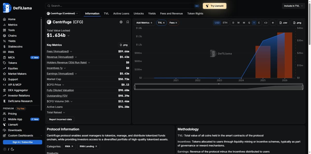
Task: Switch to Active Loans tab
Action: pyautogui.click(x=121, y=13)
